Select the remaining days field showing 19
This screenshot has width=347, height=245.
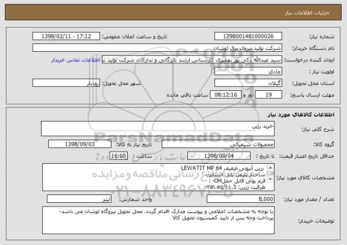pyautogui.click(x=269, y=95)
